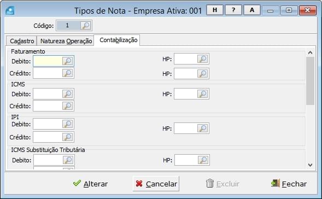The width and height of the screenshot is (322, 199).
Task: Switch to the Cadastro tab
Action: click(x=21, y=41)
